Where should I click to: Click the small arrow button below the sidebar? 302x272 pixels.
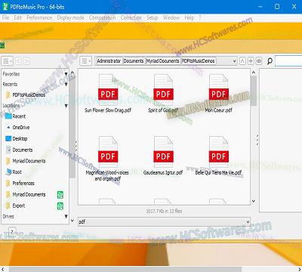point(12,231)
